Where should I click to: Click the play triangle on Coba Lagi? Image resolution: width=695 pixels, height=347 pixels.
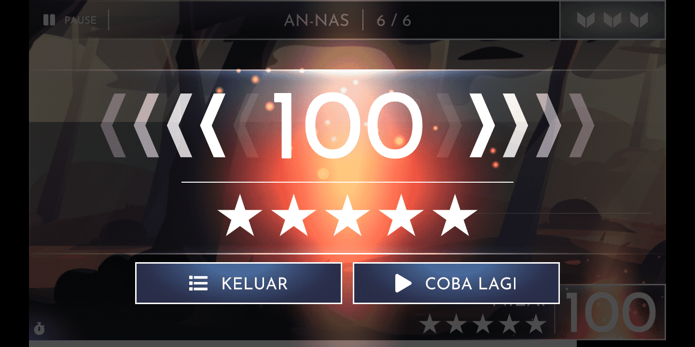click(x=403, y=283)
